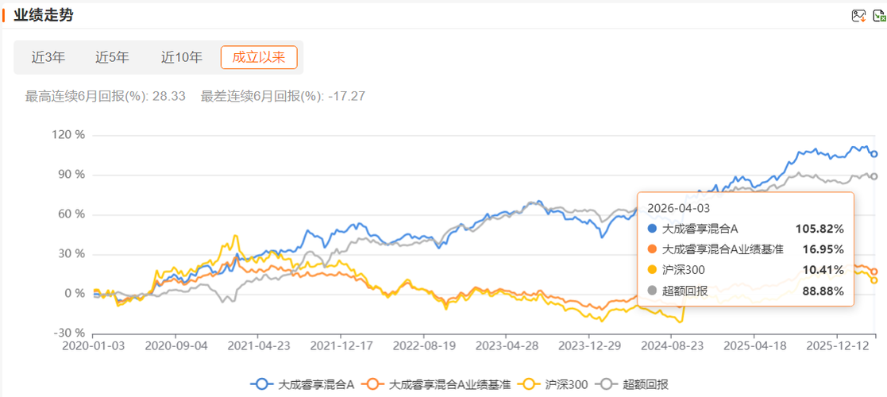This screenshot has height=397, width=887.
Task: Switch to the 近5年 tab
Action: pos(112,57)
